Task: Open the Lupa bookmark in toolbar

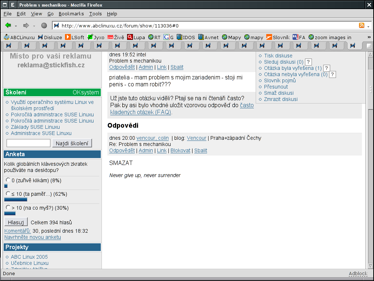Action: (136, 37)
